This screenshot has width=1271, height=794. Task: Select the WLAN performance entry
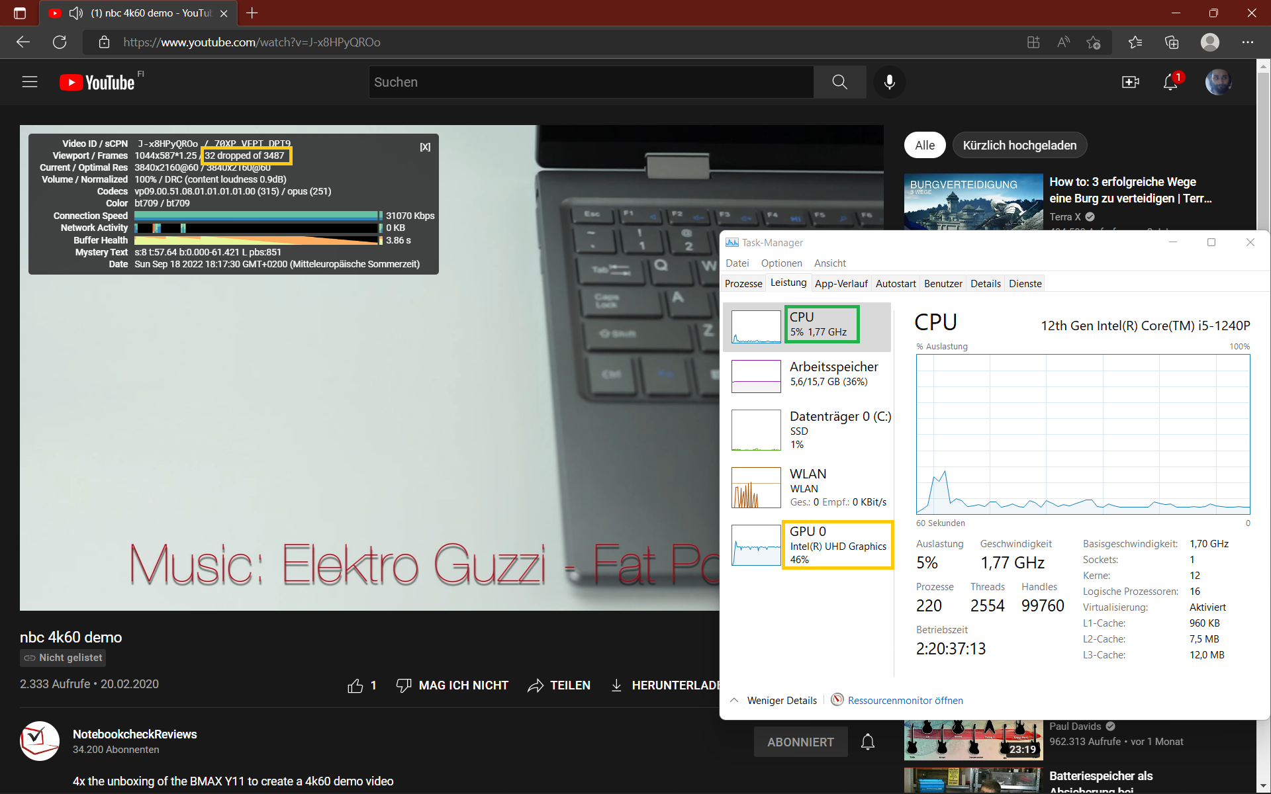807,488
